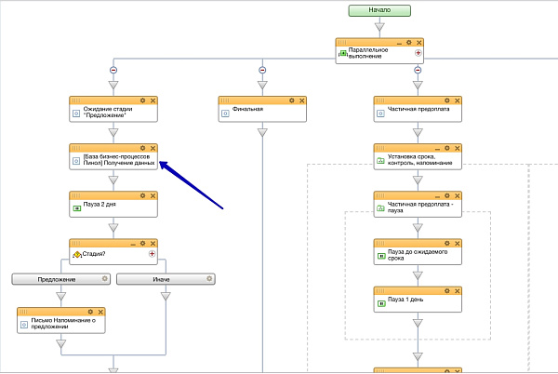Select the Ожидание стадии Предложение label
The width and height of the screenshot is (558, 374).
coord(108,112)
